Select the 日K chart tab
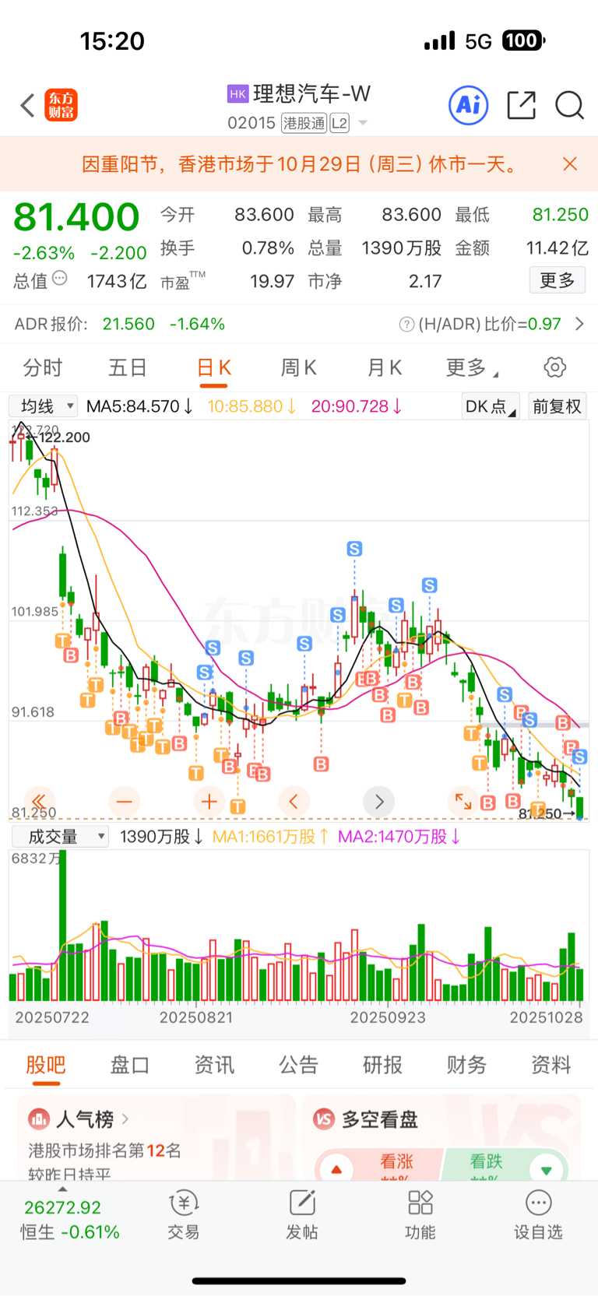598x1296 pixels. point(213,367)
